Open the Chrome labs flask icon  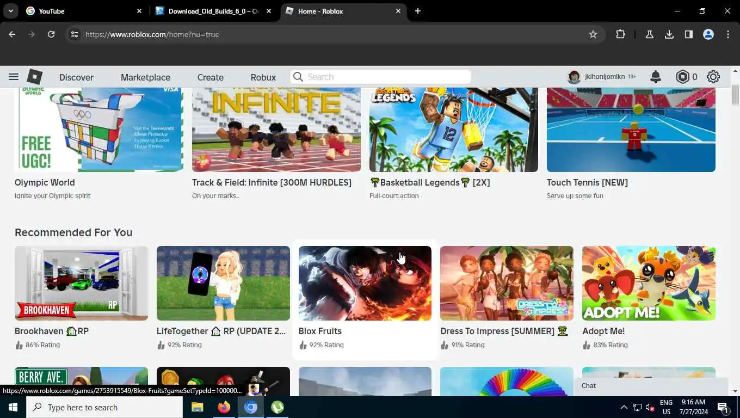649,34
